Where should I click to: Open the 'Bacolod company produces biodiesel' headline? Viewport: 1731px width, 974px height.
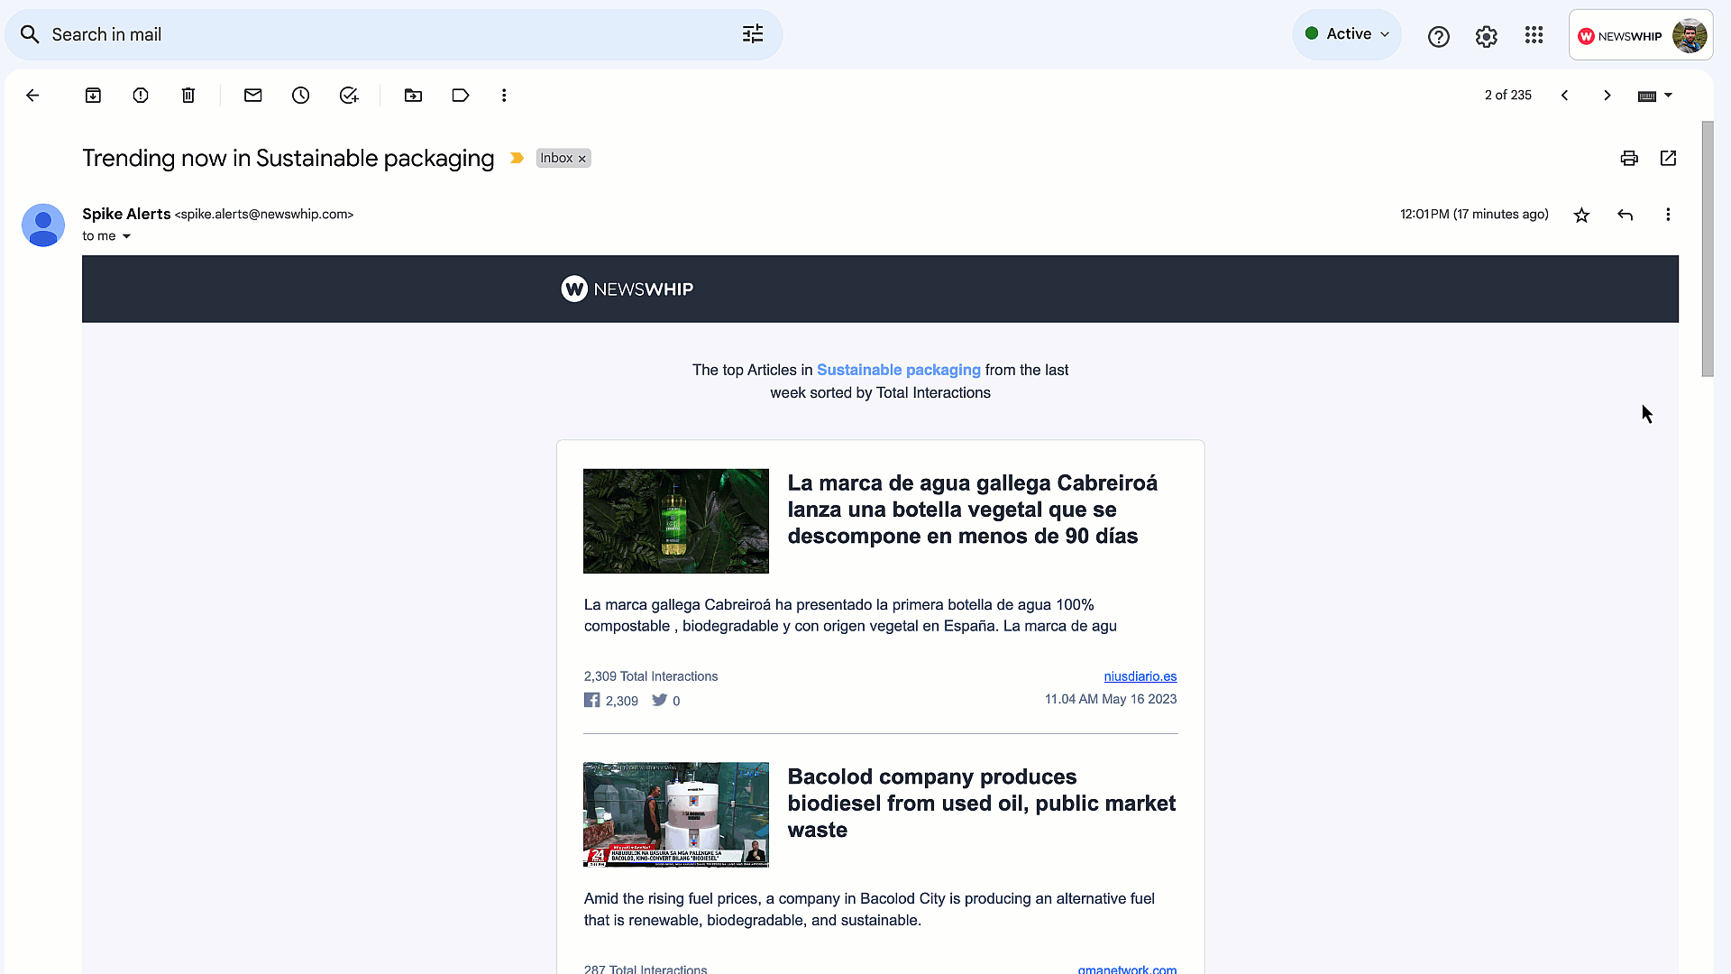pyautogui.click(x=982, y=804)
